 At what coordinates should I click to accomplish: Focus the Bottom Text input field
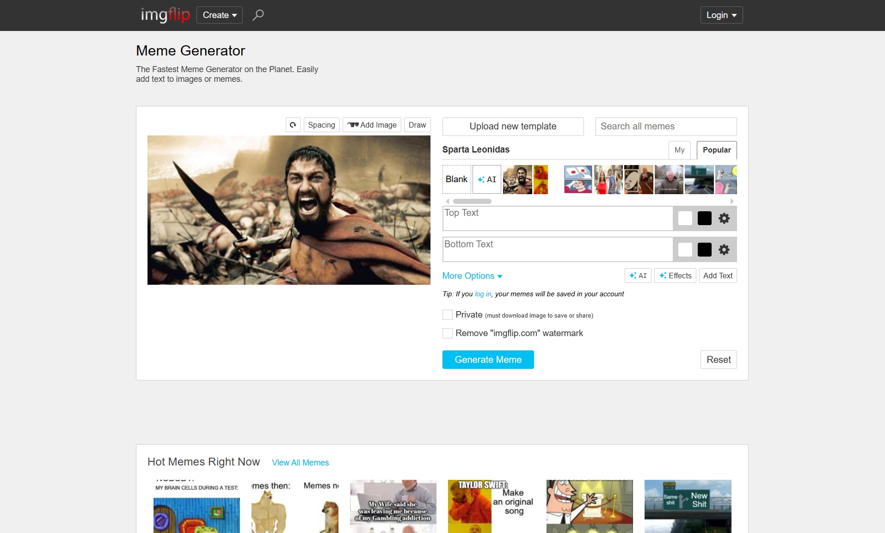(558, 250)
